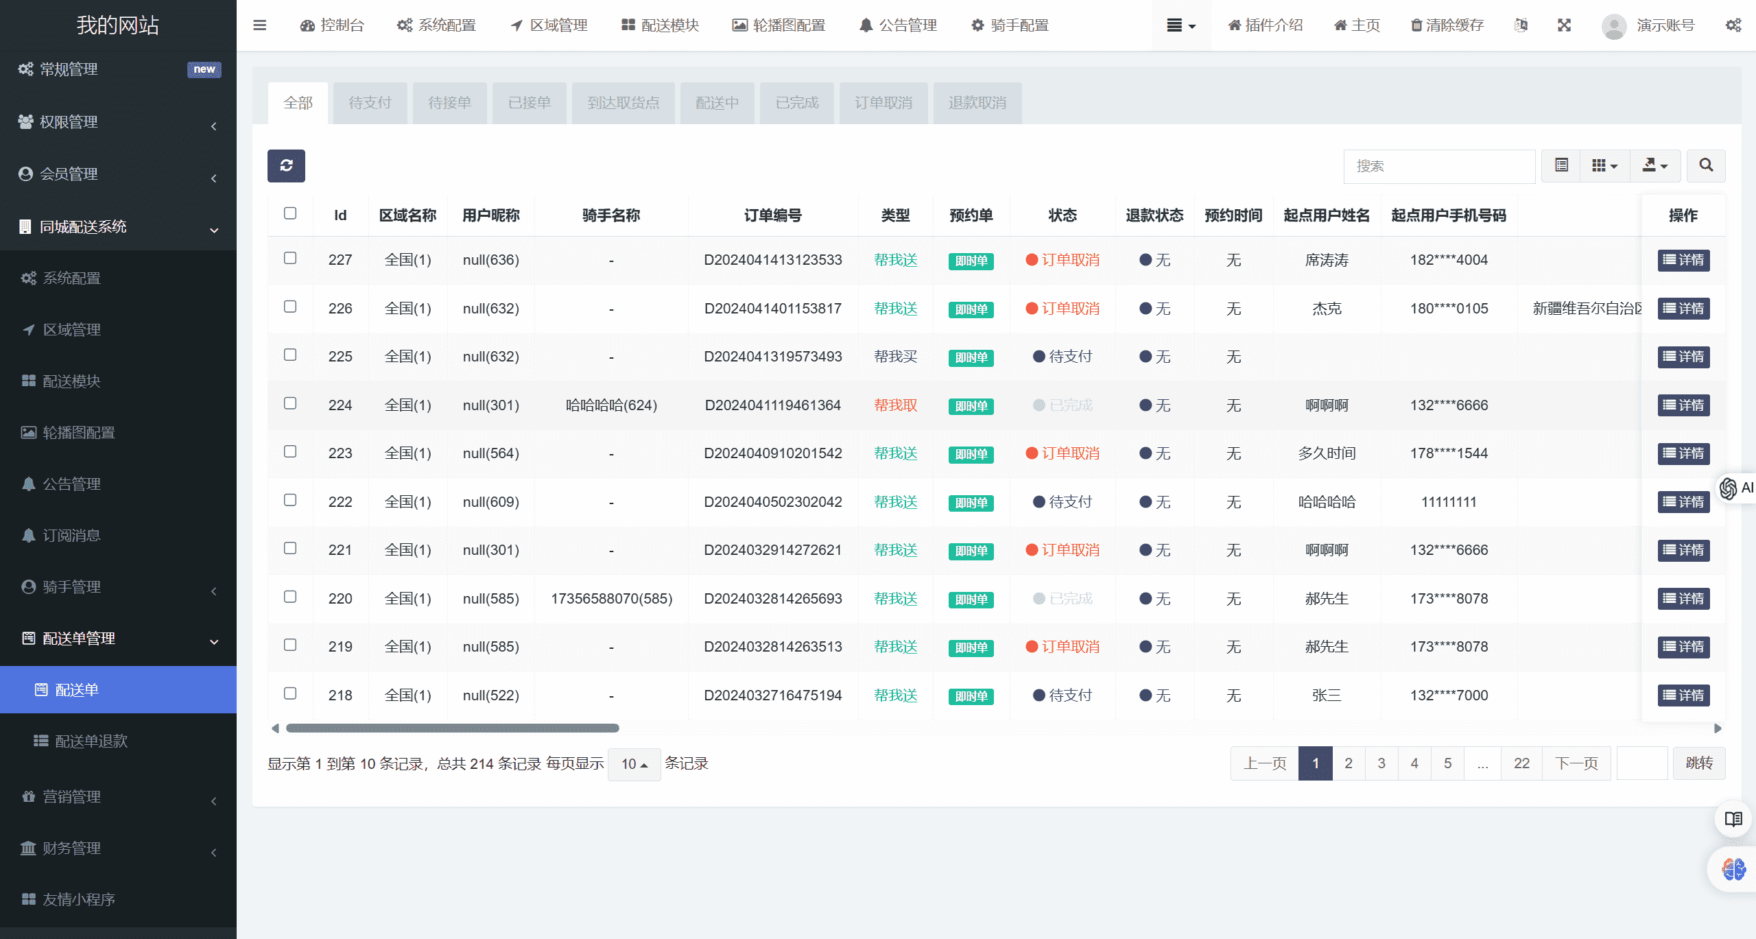Check the checkbox for order 223
Image resolution: width=1756 pixels, height=939 pixels.
coord(290,451)
